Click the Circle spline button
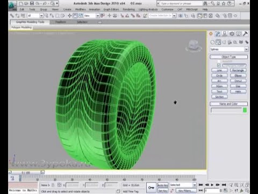This screenshot has width=258, height=194. tap(219, 75)
